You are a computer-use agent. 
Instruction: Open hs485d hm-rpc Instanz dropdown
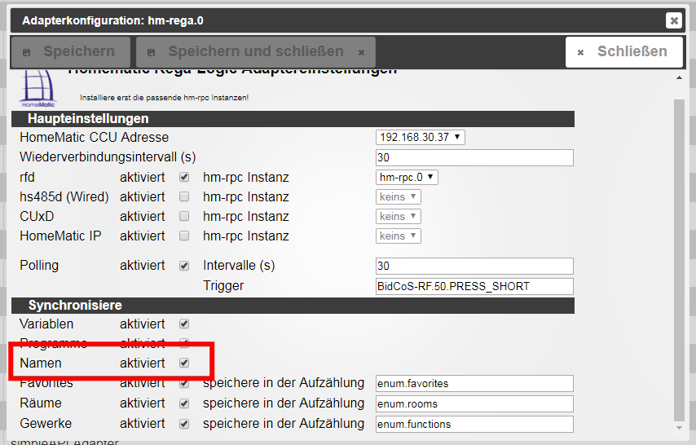(399, 196)
